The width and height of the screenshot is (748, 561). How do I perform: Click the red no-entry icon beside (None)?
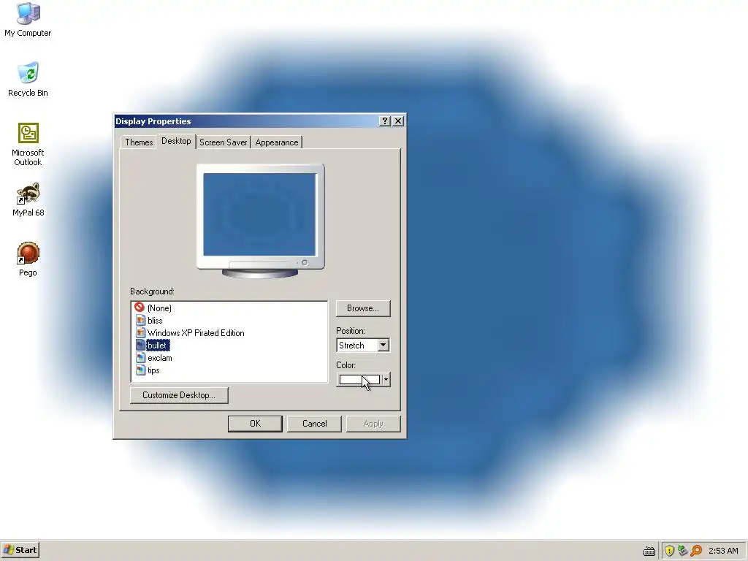[x=140, y=308]
